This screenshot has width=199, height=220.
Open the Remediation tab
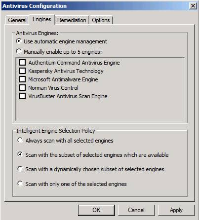point(72,20)
